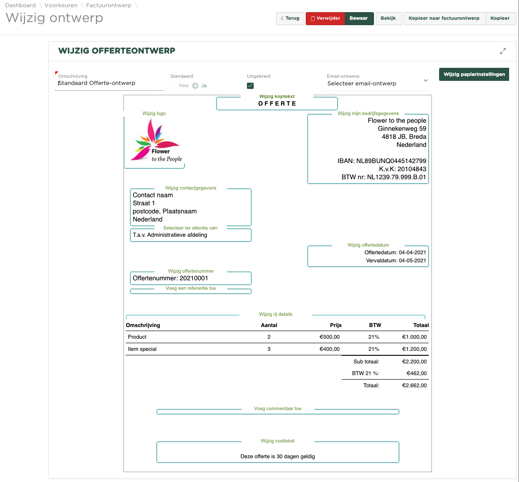The width and height of the screenshot is (519, 482).
Task: Go back with the Terug button
Action: click(x=290, y=18)
